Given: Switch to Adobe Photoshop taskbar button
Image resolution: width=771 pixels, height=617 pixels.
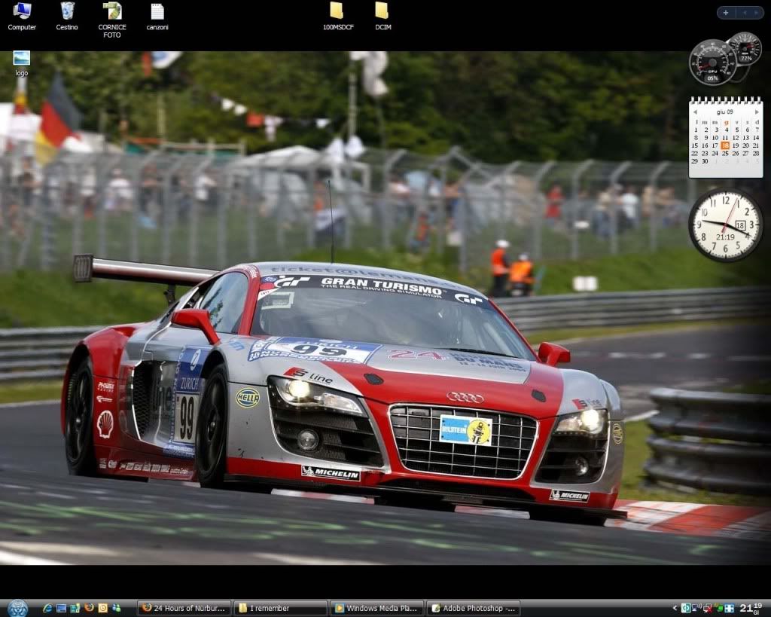Looking at the screenshot, I should tap(473, 608).
